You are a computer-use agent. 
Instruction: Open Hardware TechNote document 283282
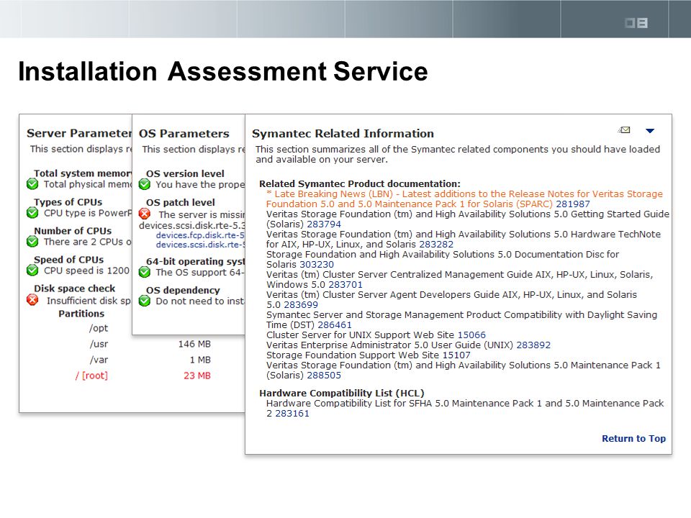[x=436, y=244]
